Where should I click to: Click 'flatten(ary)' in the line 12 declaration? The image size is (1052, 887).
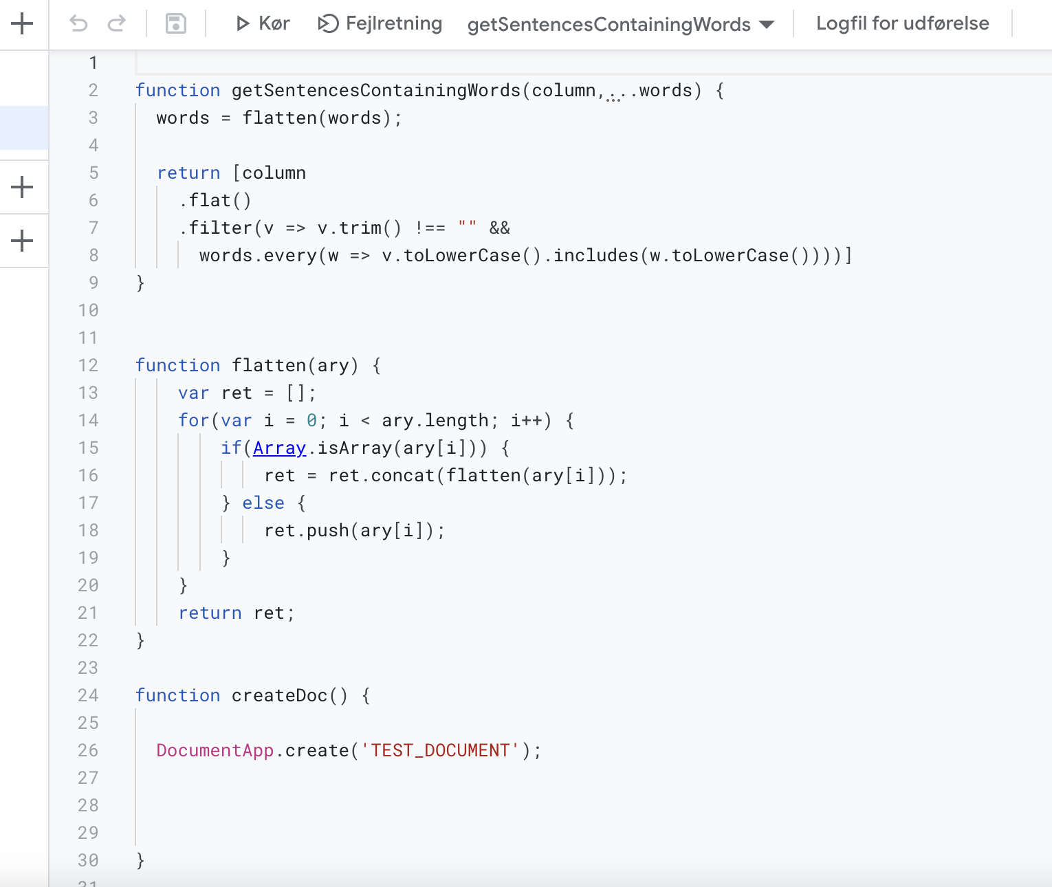(295, 366)
